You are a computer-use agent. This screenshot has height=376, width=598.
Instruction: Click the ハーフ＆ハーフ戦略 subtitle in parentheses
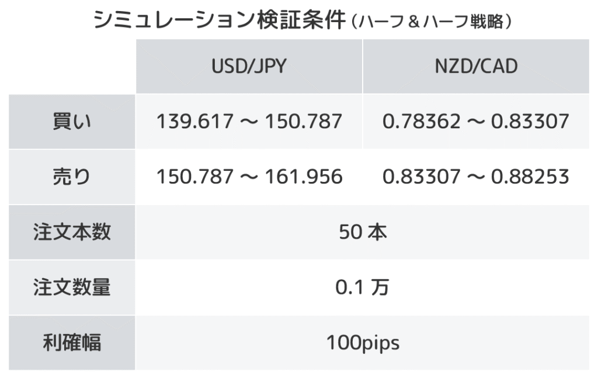[432, 23]
